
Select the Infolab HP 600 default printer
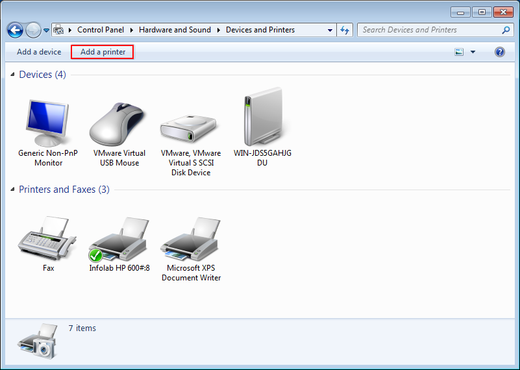click(x=119, y=239)
